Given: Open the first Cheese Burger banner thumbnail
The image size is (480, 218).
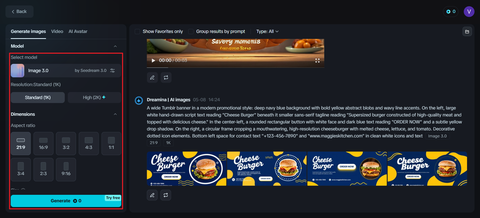Looking at the screenshot, I should [186, 169].
